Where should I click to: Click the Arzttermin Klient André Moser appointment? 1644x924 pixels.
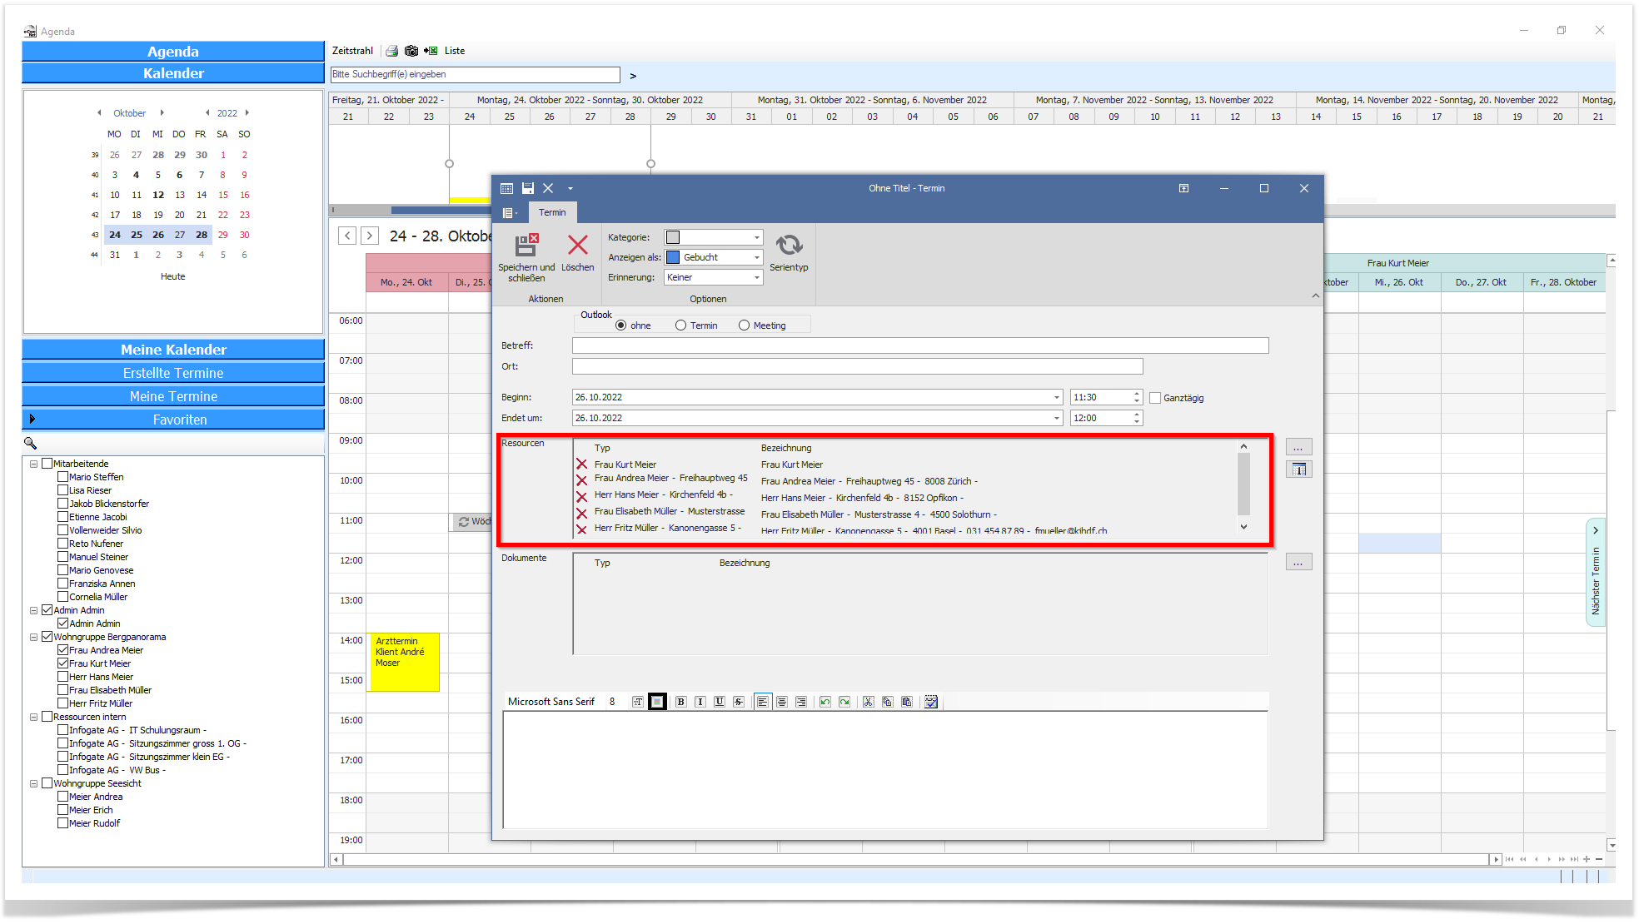pyautogui.click(x=403, y=662)
